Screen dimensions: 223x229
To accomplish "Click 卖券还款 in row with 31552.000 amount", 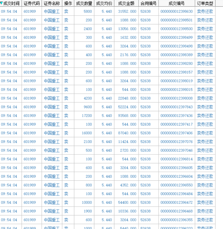I will click(205, 11).
